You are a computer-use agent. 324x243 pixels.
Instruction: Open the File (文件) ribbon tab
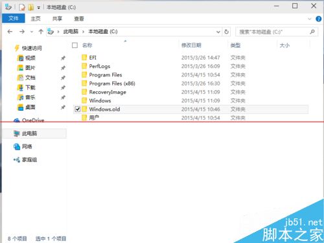pos(14,18)
